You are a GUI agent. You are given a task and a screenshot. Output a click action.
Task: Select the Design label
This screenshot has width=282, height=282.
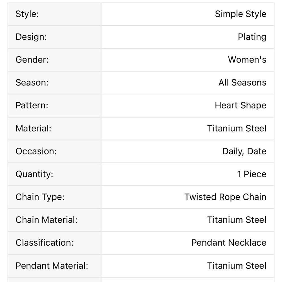[31, 37]
